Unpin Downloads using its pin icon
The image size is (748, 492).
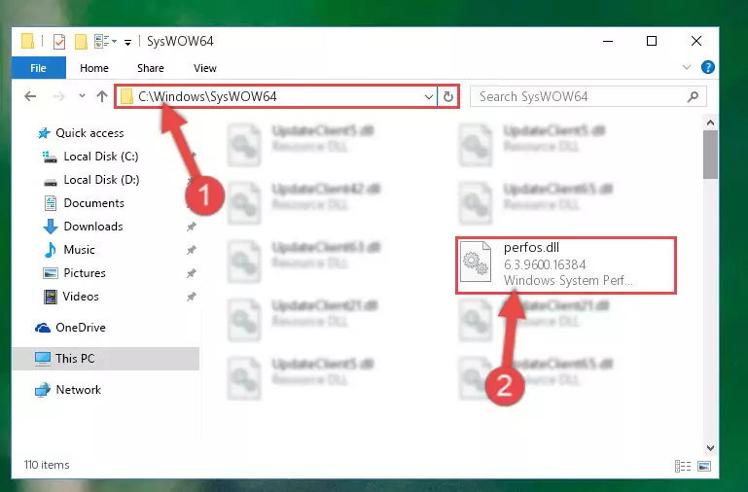pyautogui.click(x=192, y=227)
